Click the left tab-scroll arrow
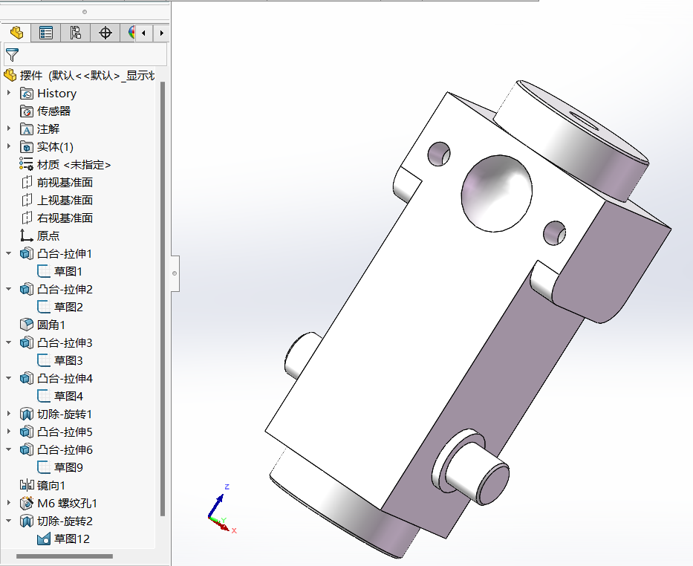The image size is (693, 566). [143, 33]
